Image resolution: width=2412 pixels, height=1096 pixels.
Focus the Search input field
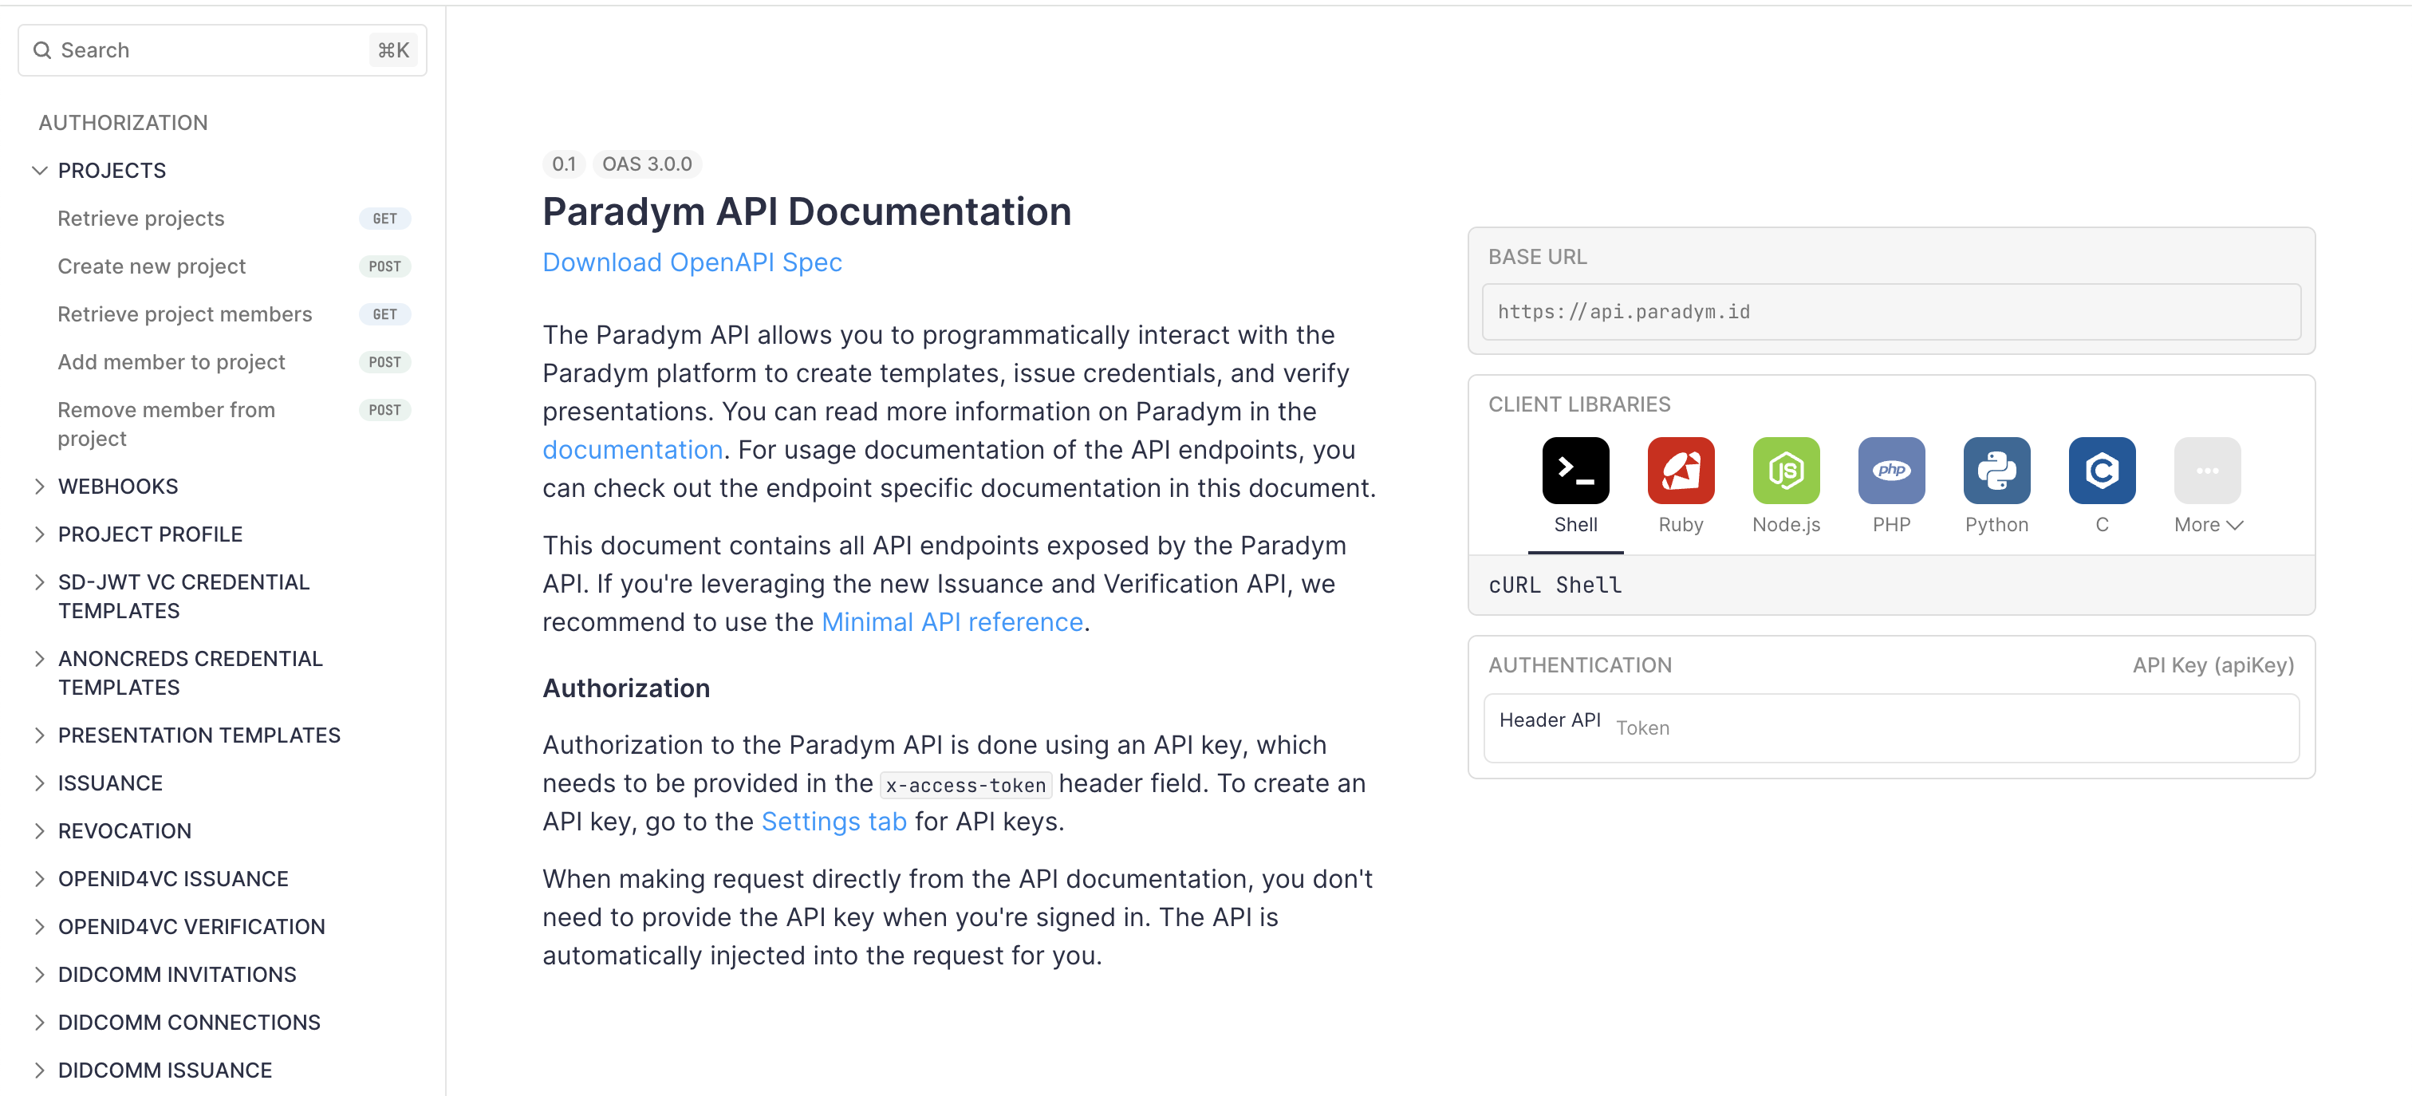point(222,49)
